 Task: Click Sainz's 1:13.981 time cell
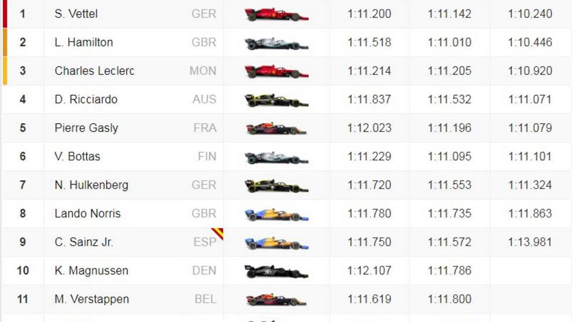[530, 242]
